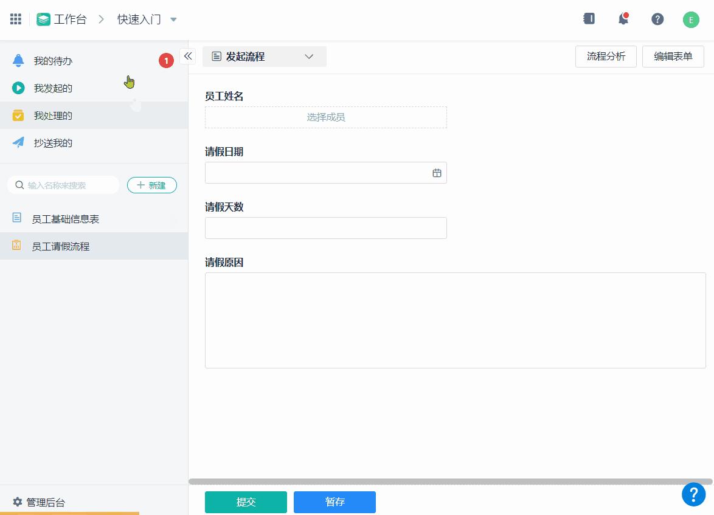Click the 提交 submit button
The width and height of the screenshot is (714, 515).
click(246, 502)
